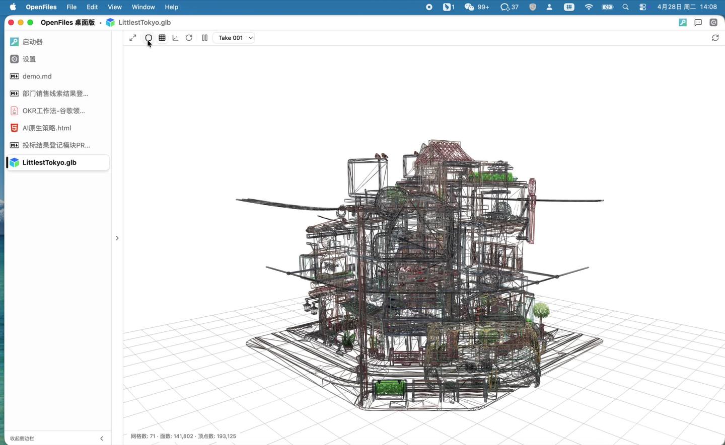Screen dimensions: 725x445
Task: Click the Pinyin input method icon
Action: coord(569,7)
